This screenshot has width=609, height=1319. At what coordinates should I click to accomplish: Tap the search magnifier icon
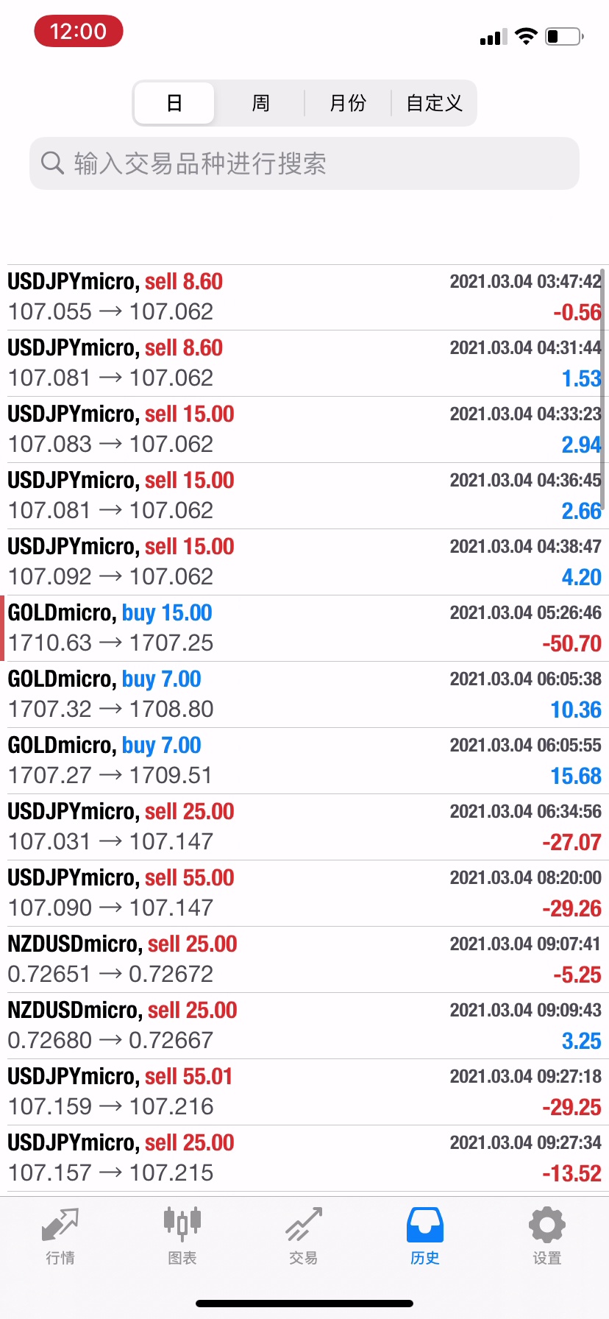click(x=52, y=163)
